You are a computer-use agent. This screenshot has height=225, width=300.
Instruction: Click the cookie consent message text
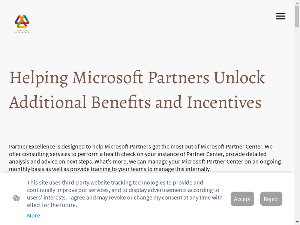tap(125, 193)
